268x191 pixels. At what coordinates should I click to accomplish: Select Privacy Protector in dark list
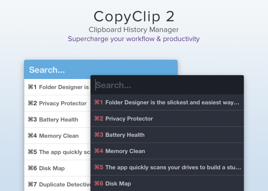(x=129, y=119)
